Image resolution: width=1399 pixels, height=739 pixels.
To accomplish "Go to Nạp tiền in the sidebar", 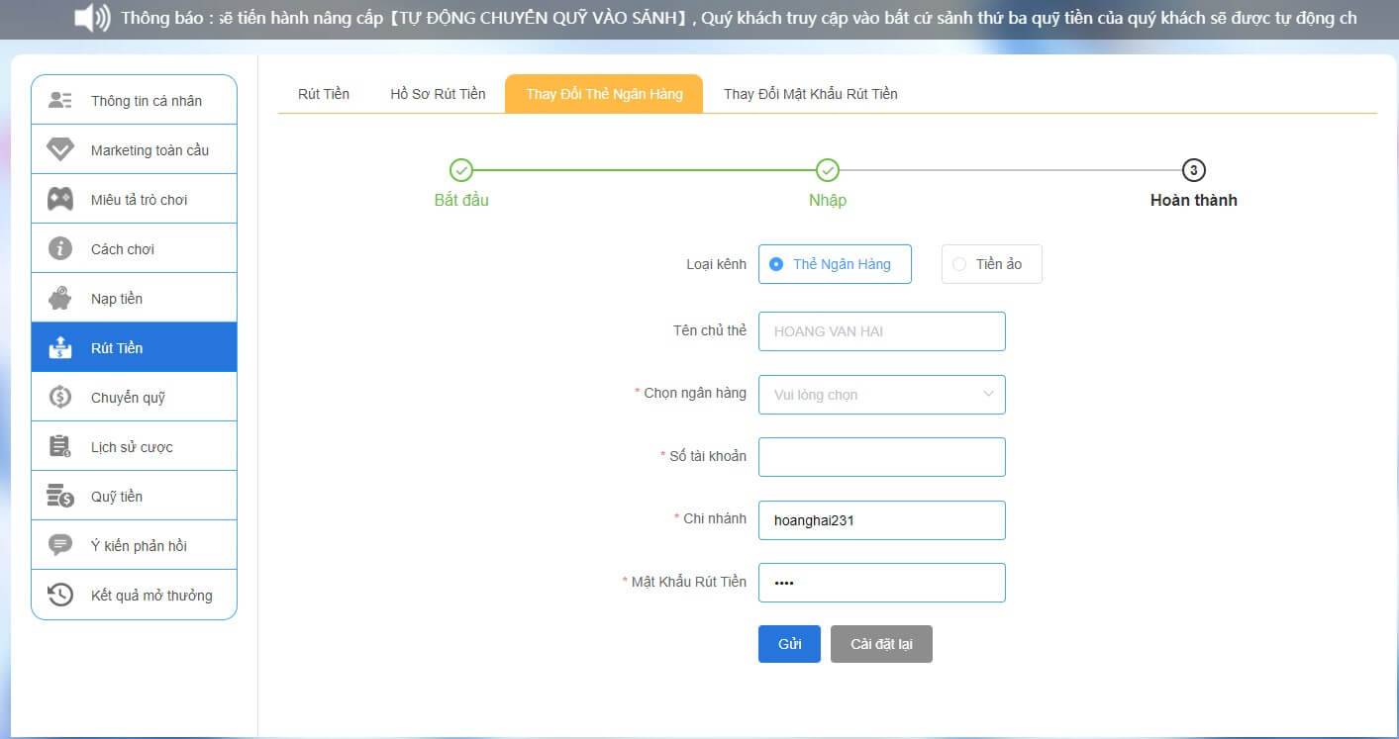I will coord(135,298).
